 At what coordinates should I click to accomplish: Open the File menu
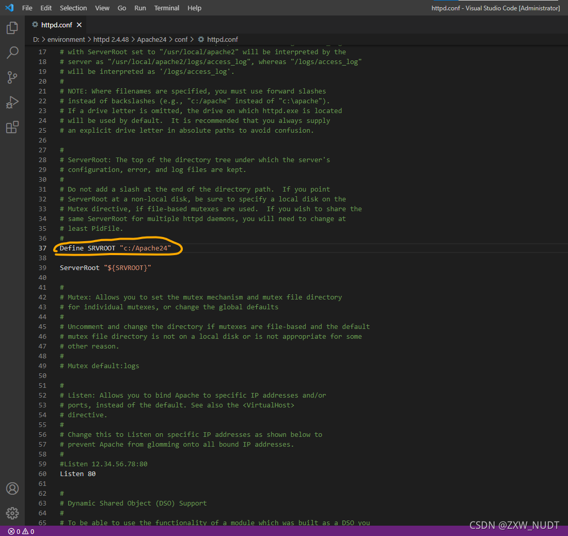click(x=27, y=8)
